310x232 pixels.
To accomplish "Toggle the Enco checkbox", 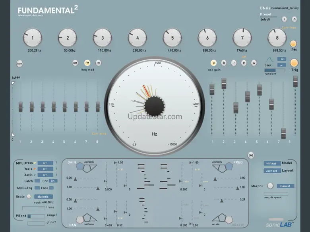I will pyautogui.click(x=51, y=188).
